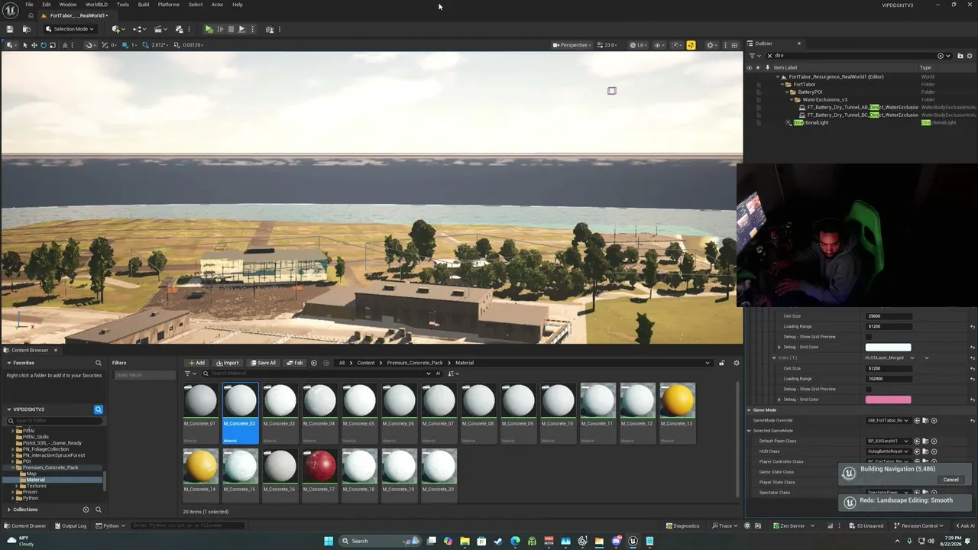Add a new collection with the plus icon

coord(86,510)
